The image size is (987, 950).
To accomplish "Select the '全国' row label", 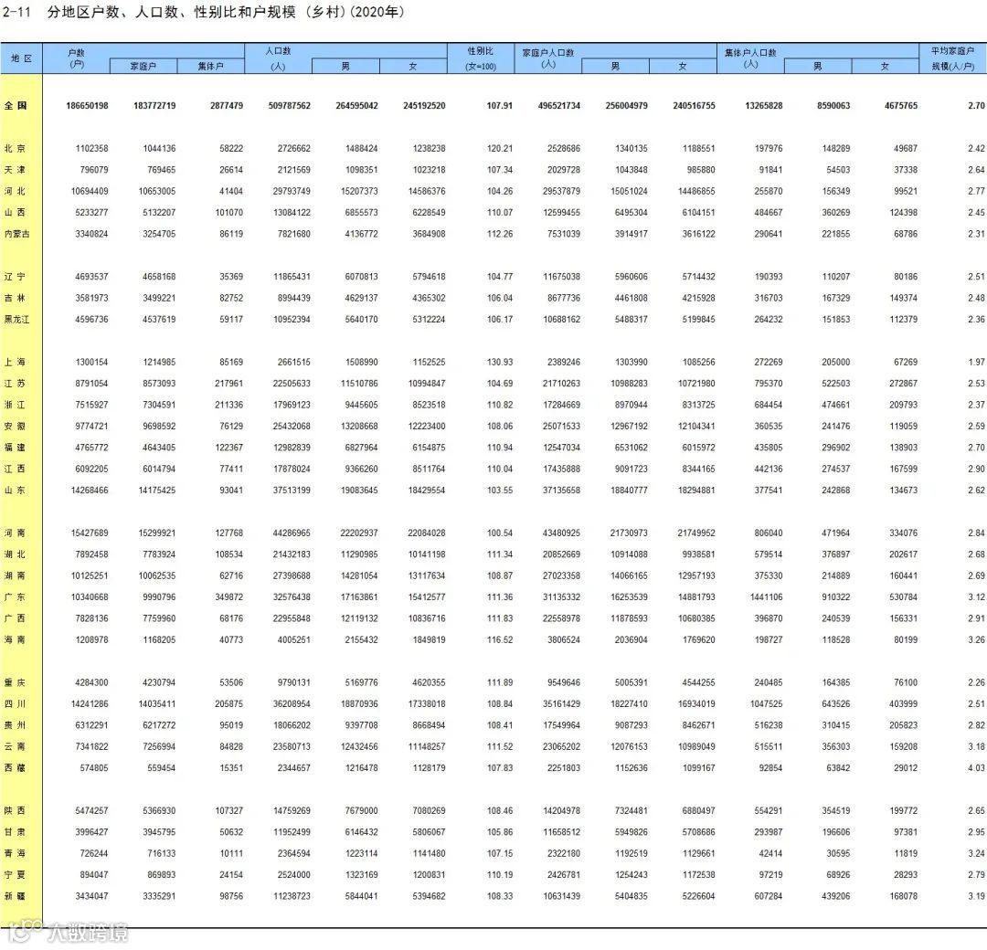I will [x=16, y=106].
